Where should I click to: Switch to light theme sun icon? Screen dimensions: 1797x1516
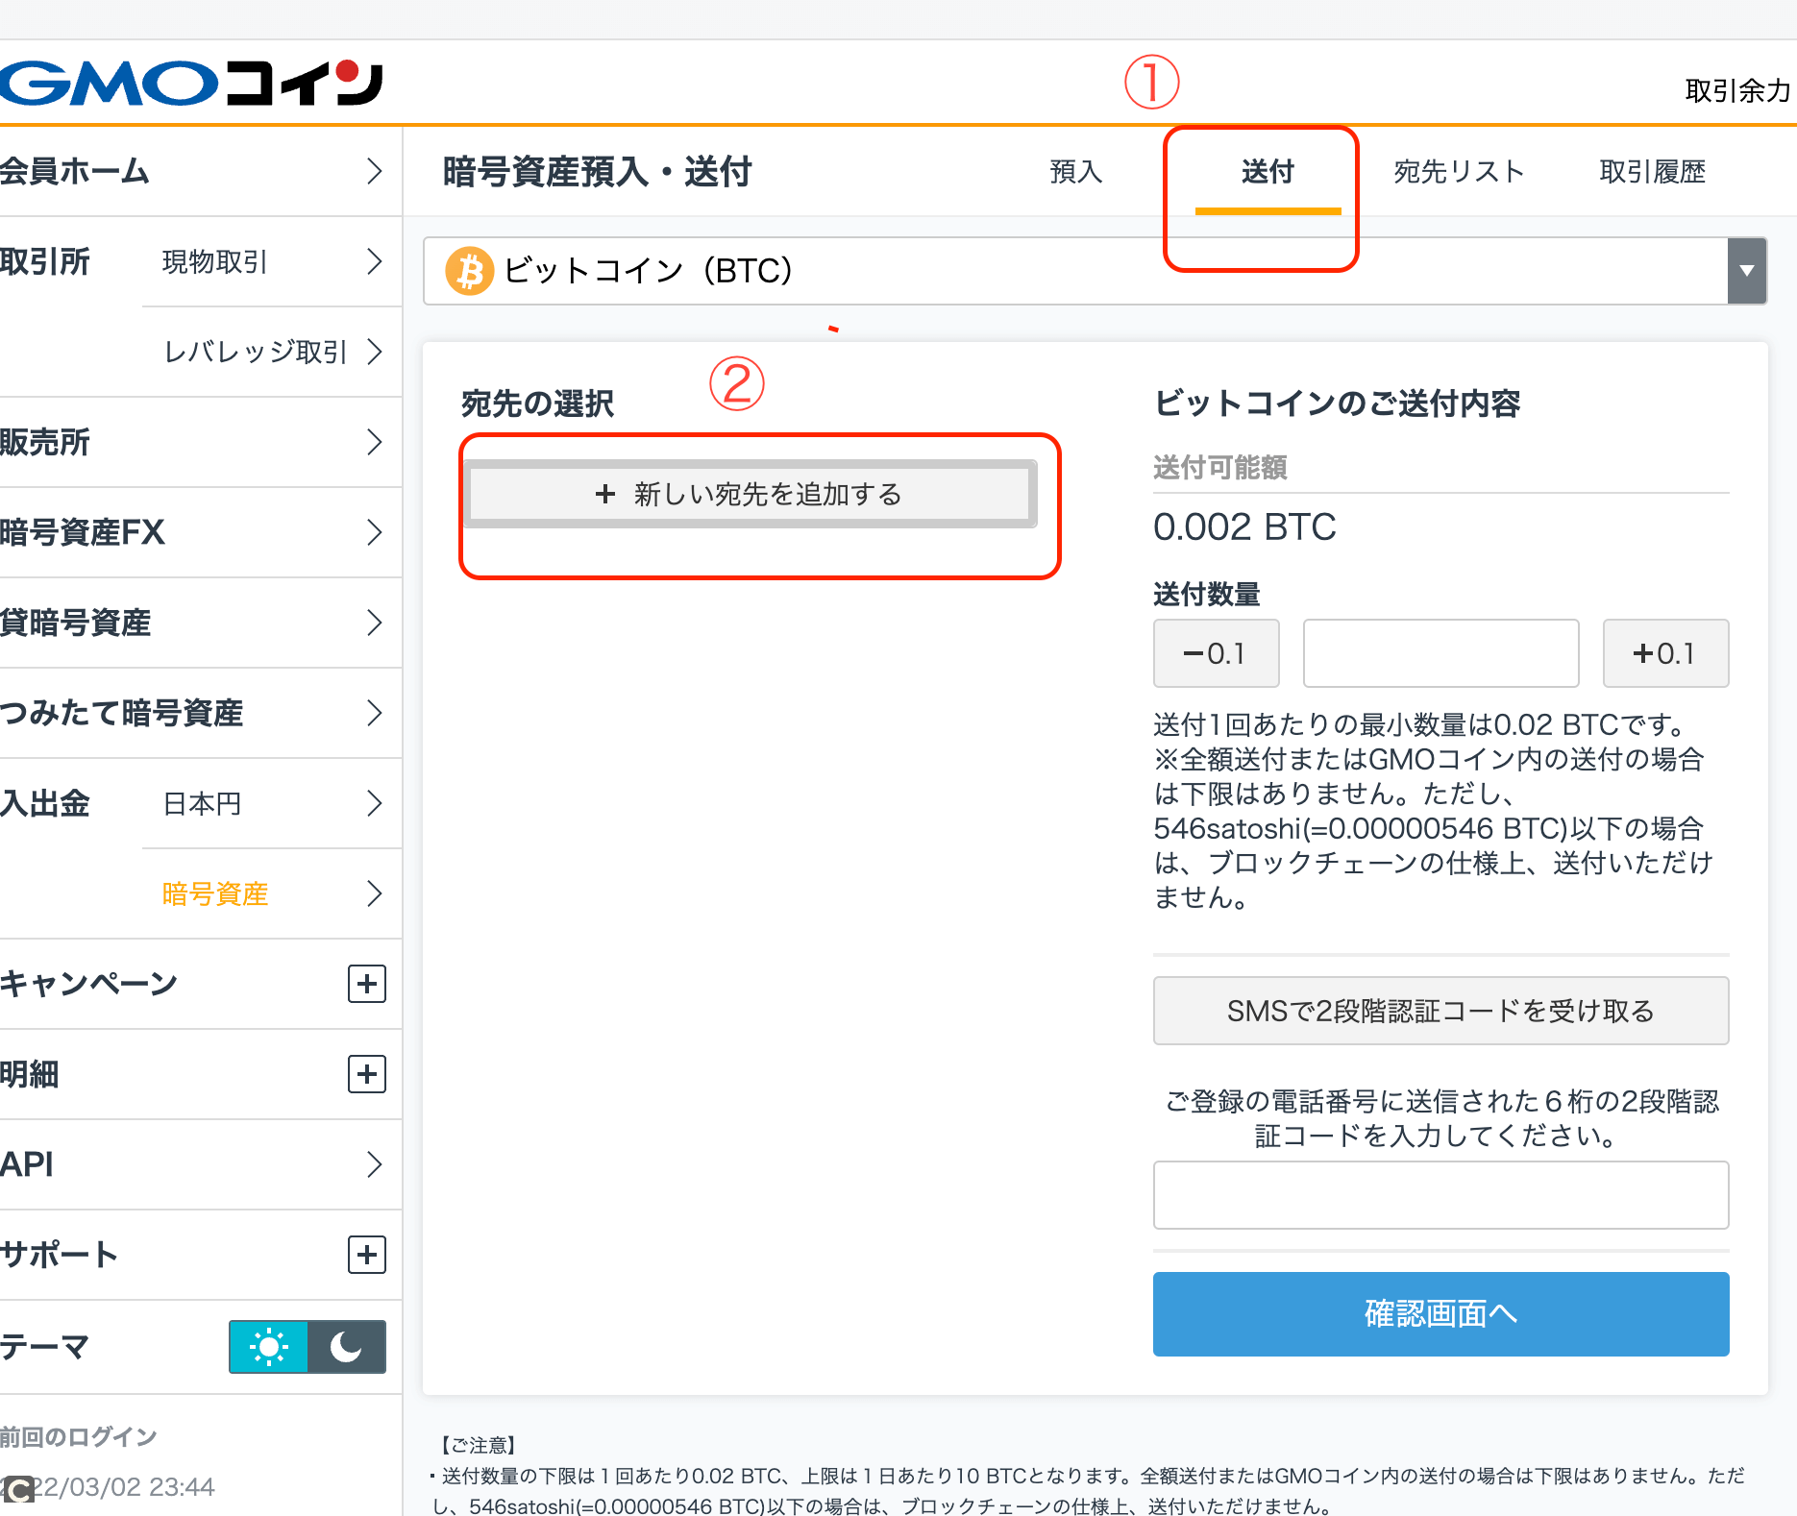[268, 1347]
